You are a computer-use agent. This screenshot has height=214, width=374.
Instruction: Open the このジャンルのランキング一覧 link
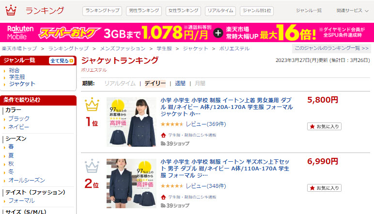tap(331, 48)
